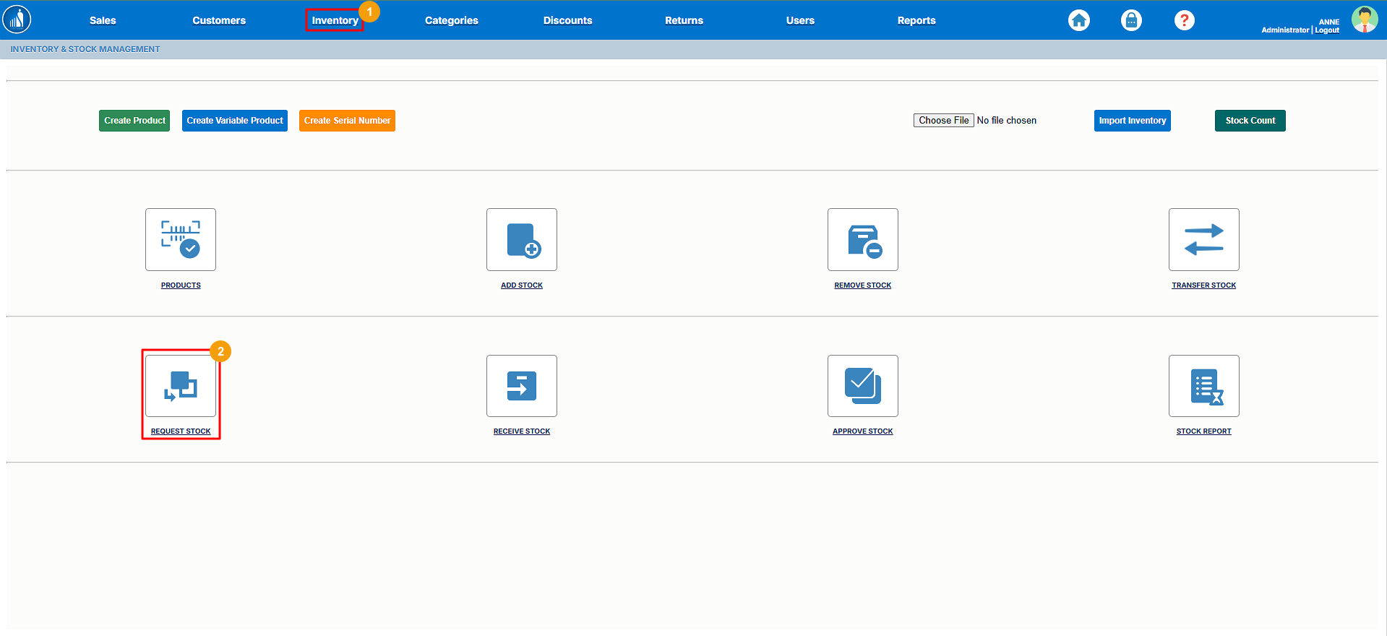Click Choose File to upload inventory
1387x636 pixels.
[943, 121]
